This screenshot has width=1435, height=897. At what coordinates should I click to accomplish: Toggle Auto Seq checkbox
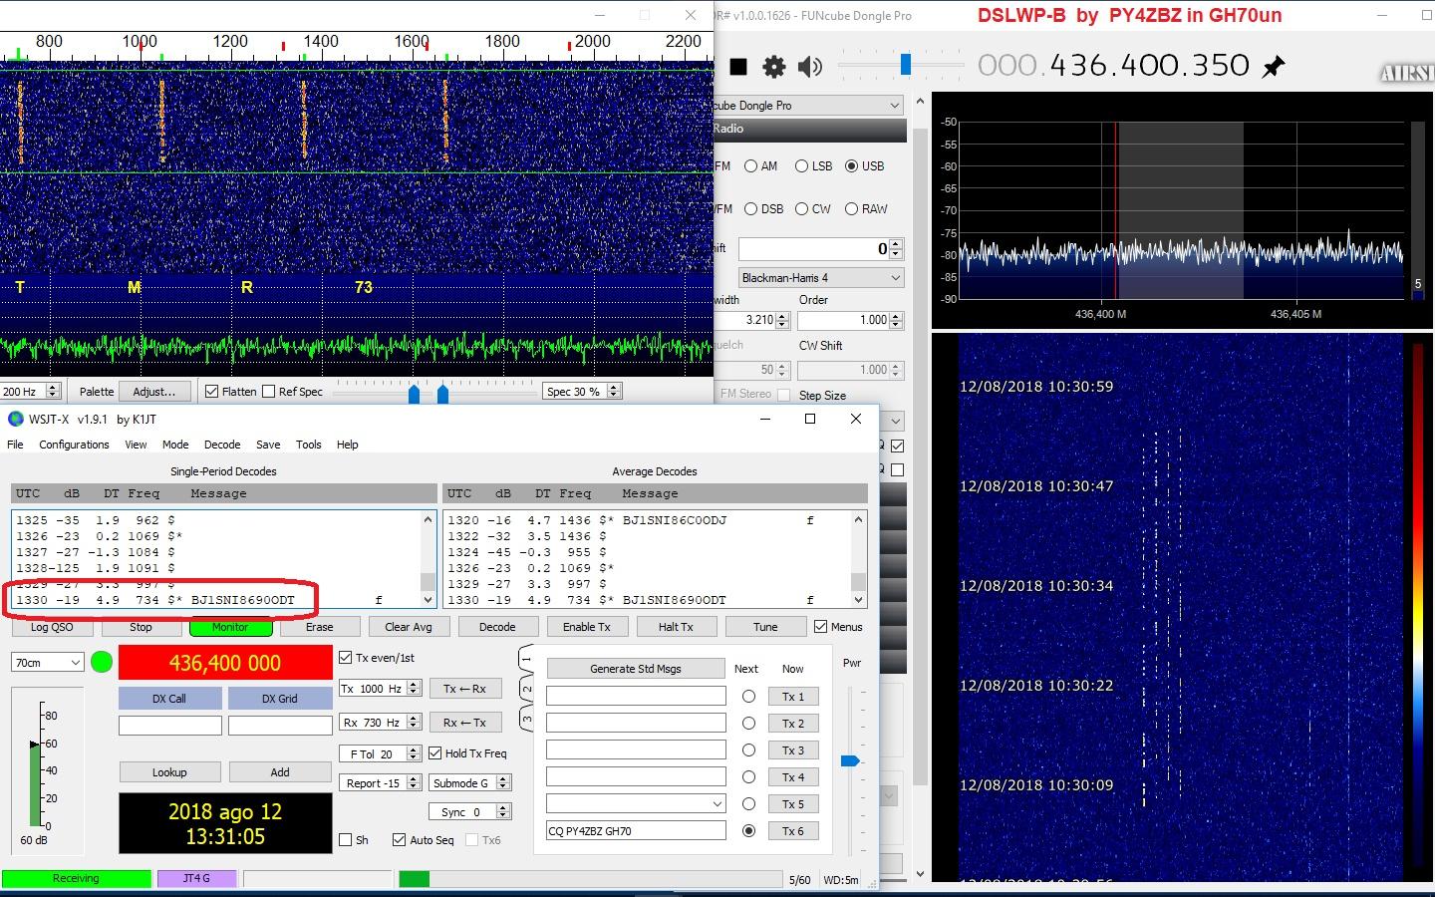coord(400,840)
